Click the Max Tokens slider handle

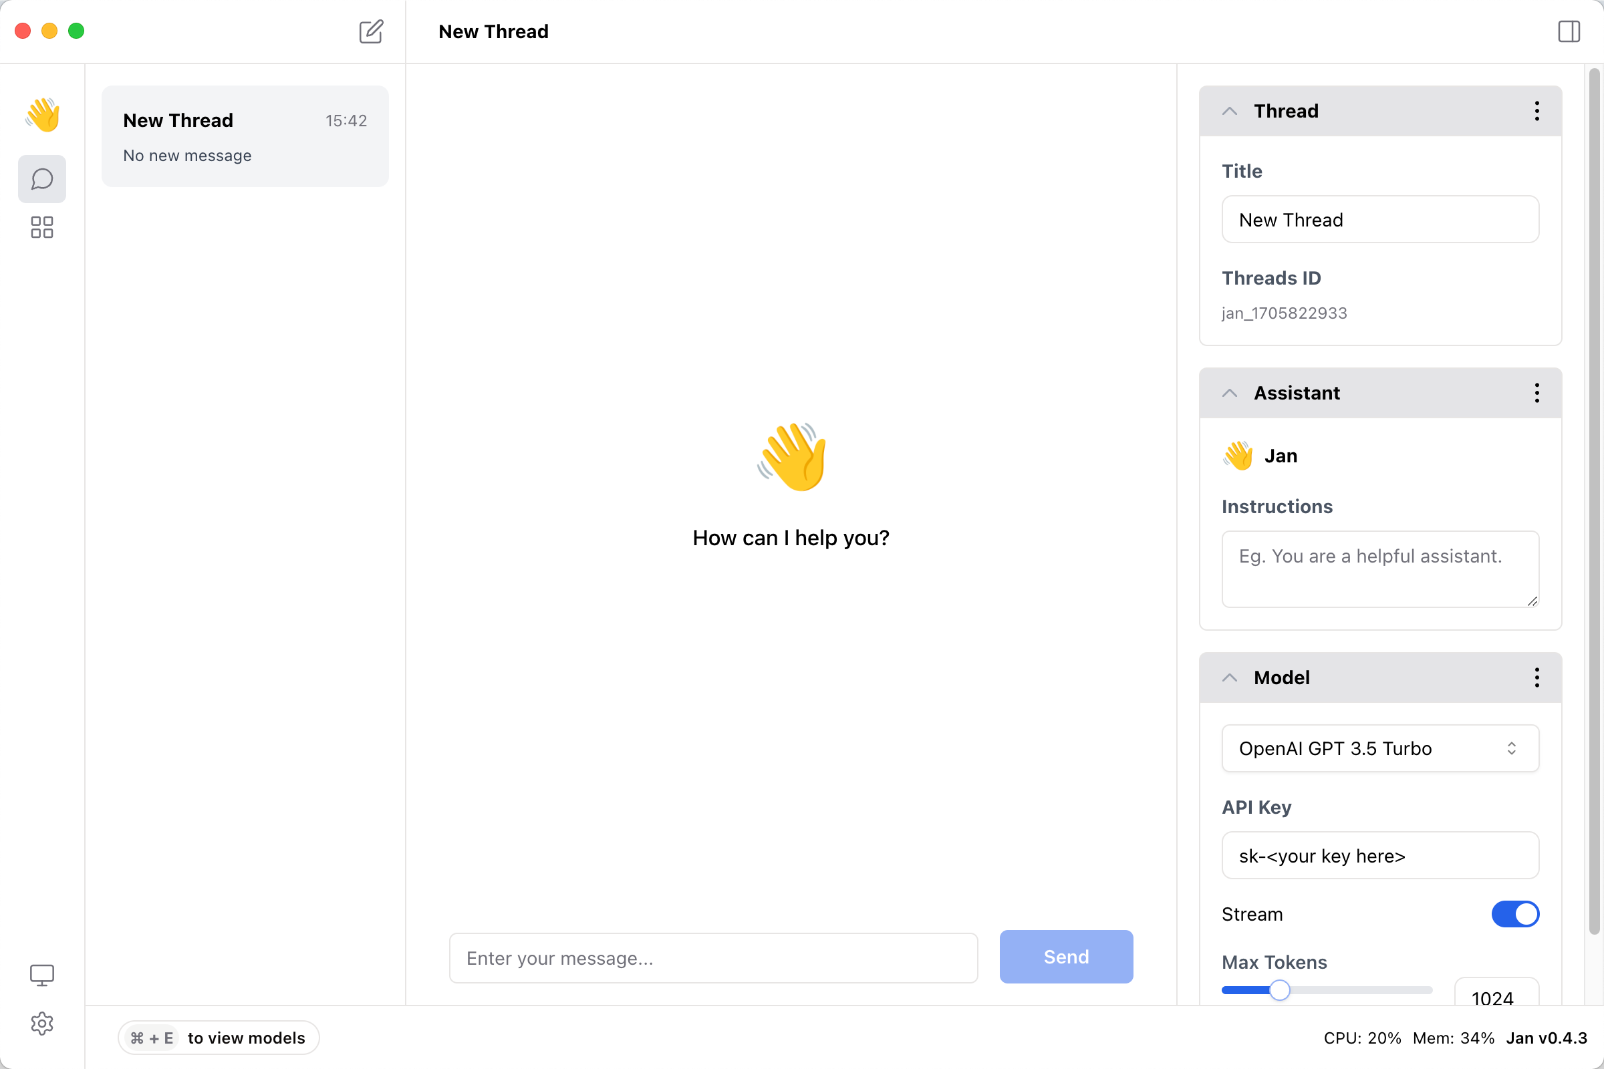coord(1279,990)
